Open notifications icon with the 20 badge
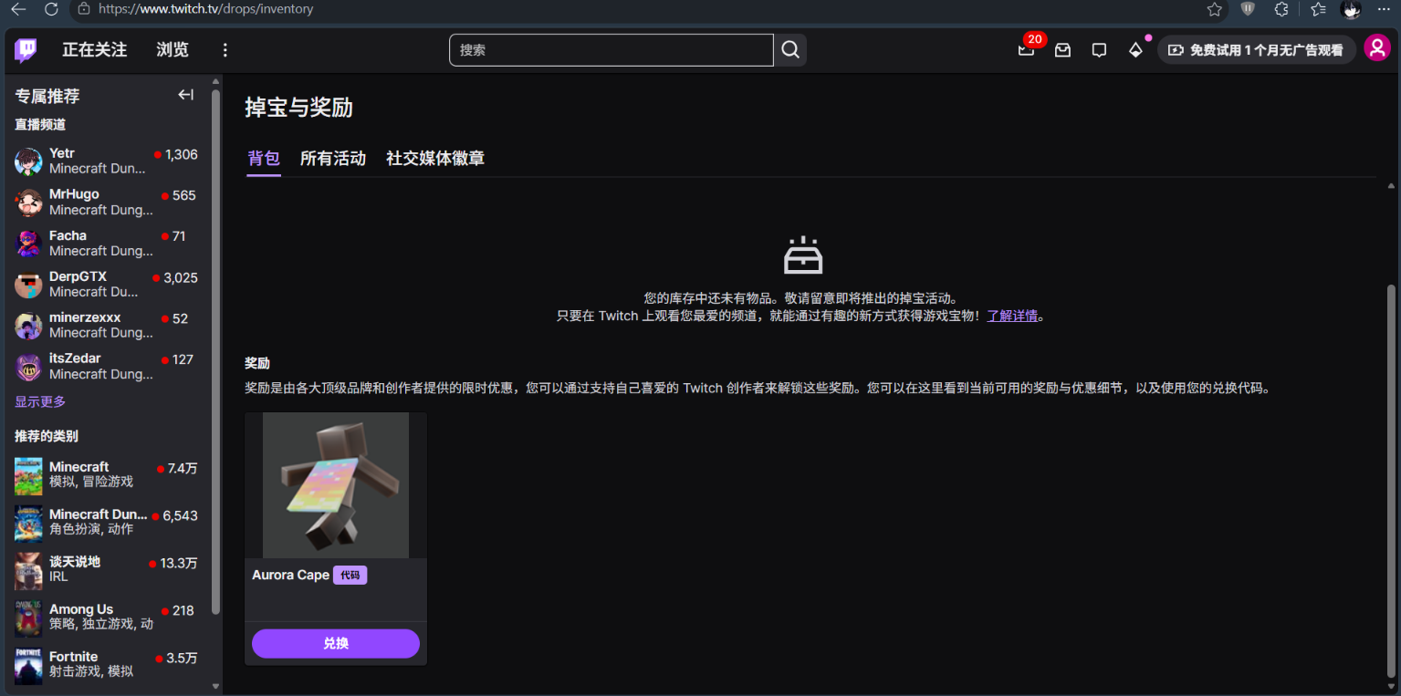 point(1027,49)
